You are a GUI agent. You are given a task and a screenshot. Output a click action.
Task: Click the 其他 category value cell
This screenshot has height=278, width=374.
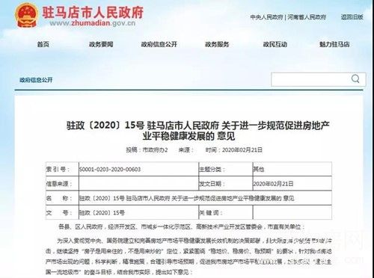click(292, 169)
